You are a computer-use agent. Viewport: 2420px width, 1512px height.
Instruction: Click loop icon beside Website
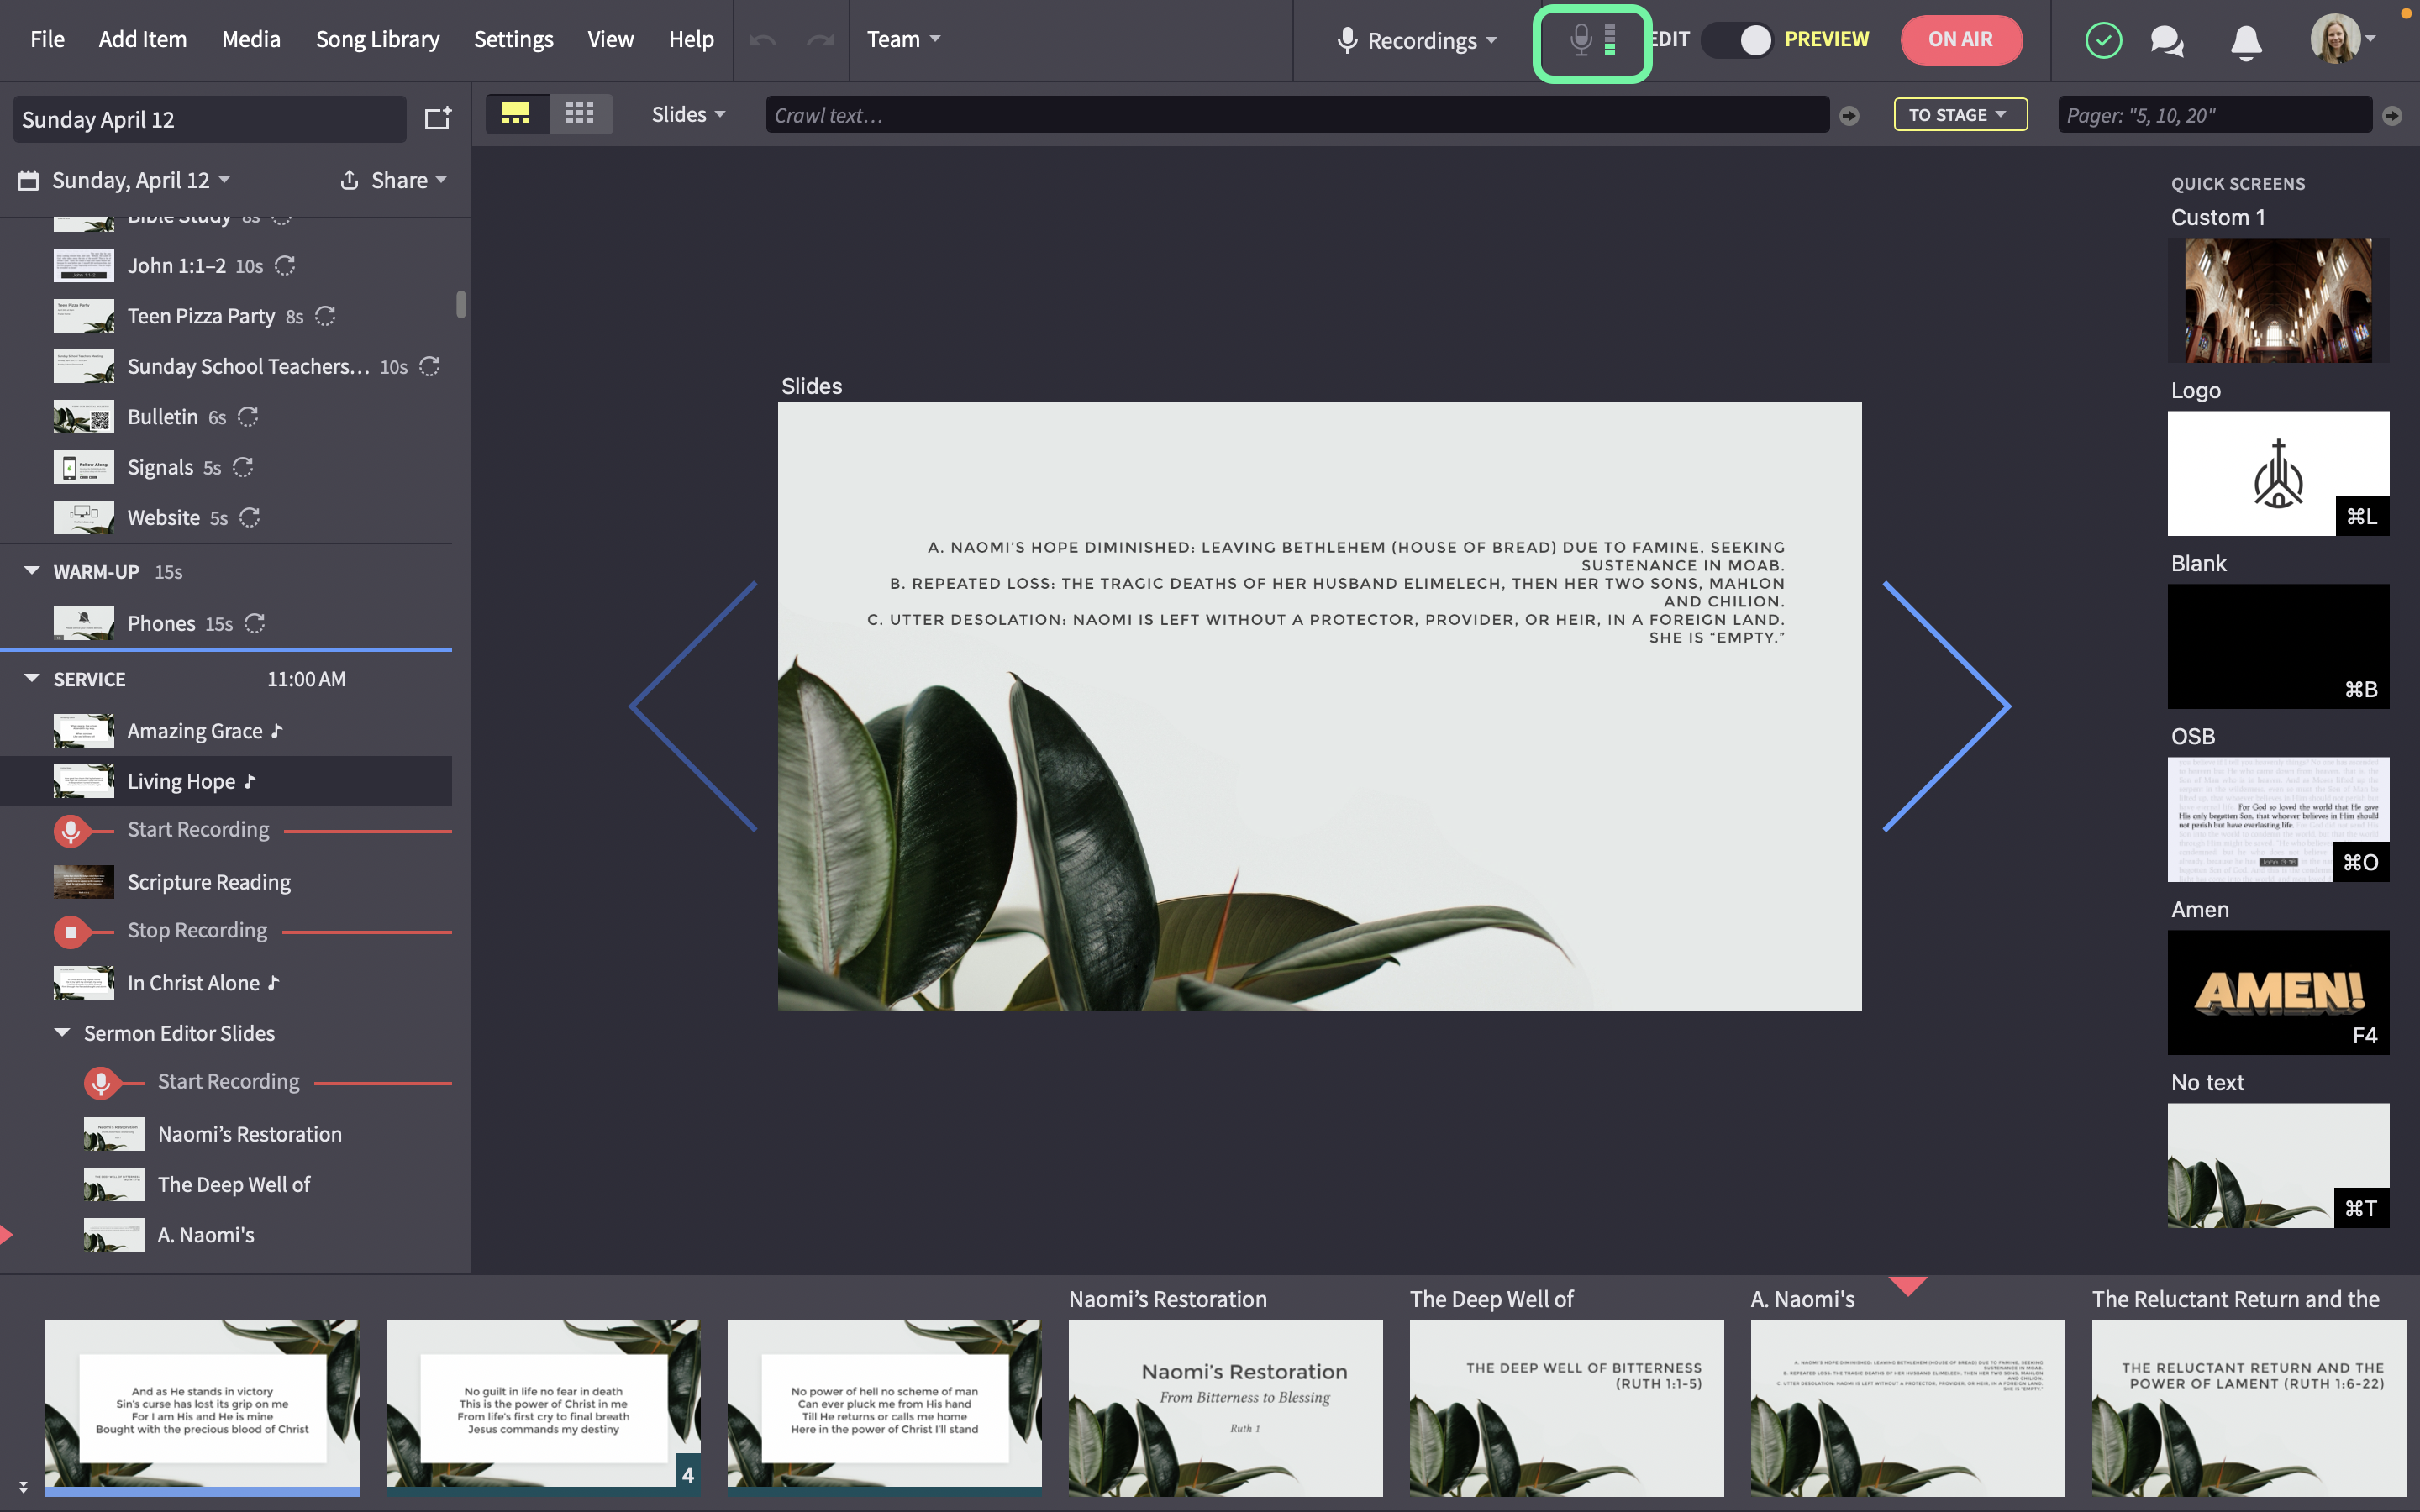tap(250, 517)
